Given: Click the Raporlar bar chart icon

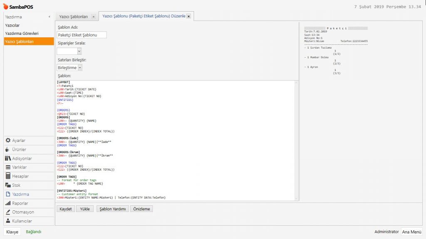Looking at the screenshot, I should (x=8, y=203).
